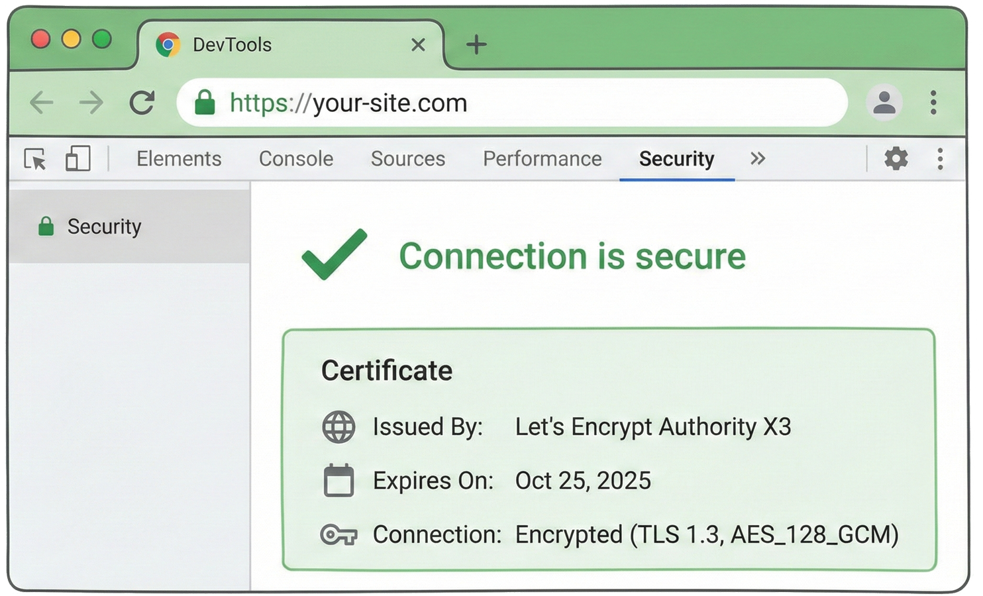Open the browser three-dot menu
Viewport: 983px width, 596px height.
coord(933,103)
